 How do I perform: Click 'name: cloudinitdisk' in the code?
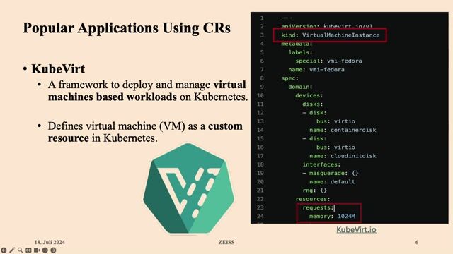point(343,156)
